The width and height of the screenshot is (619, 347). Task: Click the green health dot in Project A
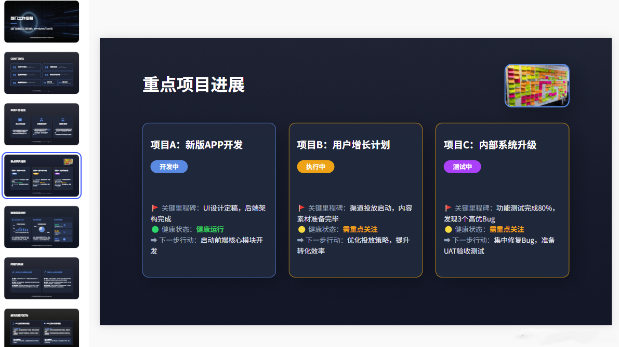(155, 229)
